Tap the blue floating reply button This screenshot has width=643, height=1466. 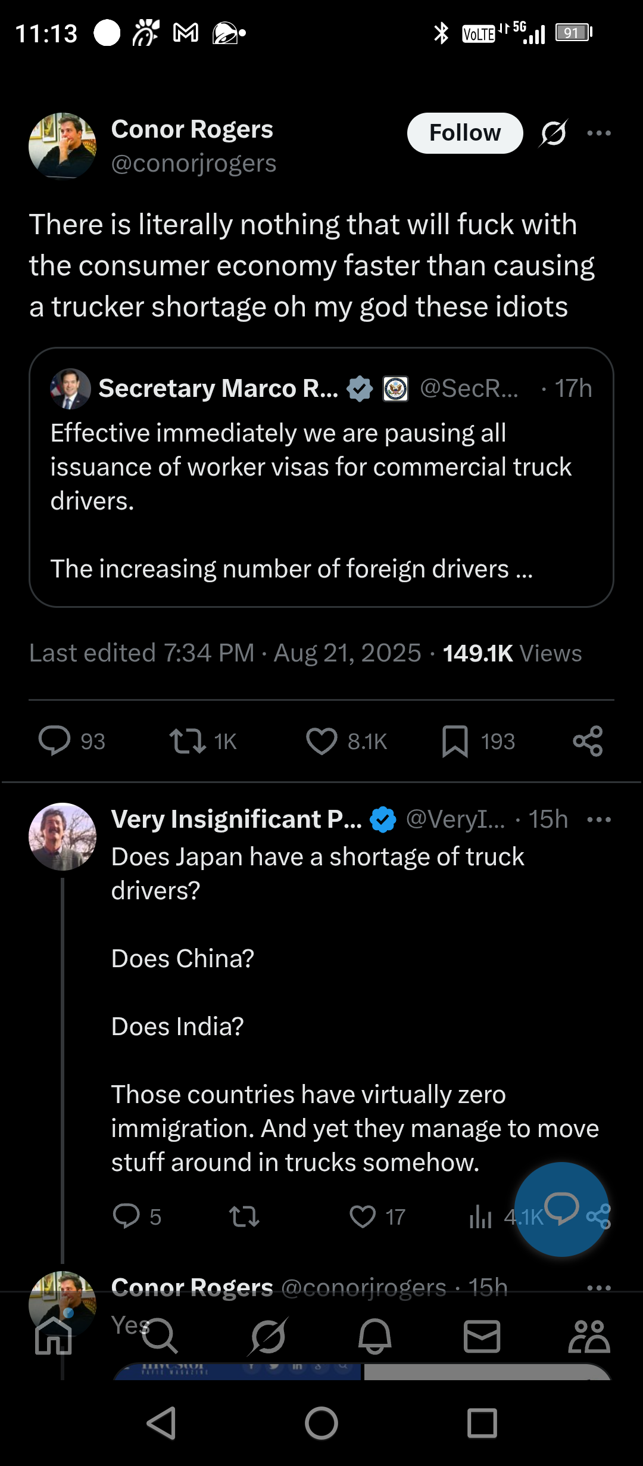561,1209
